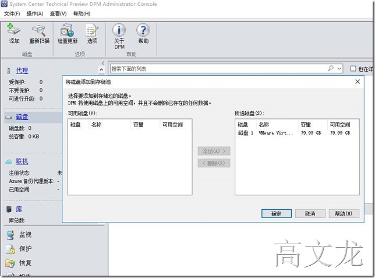Viewport: 375px width, 278px height.
Task: Open the Action (操作) menu
Action: tap(35, 13)
